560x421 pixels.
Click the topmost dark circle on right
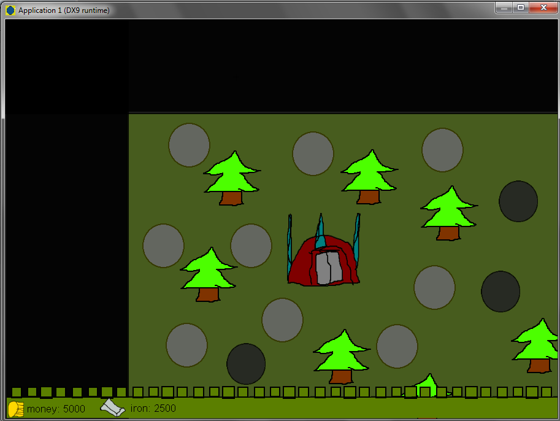point(518,201)
